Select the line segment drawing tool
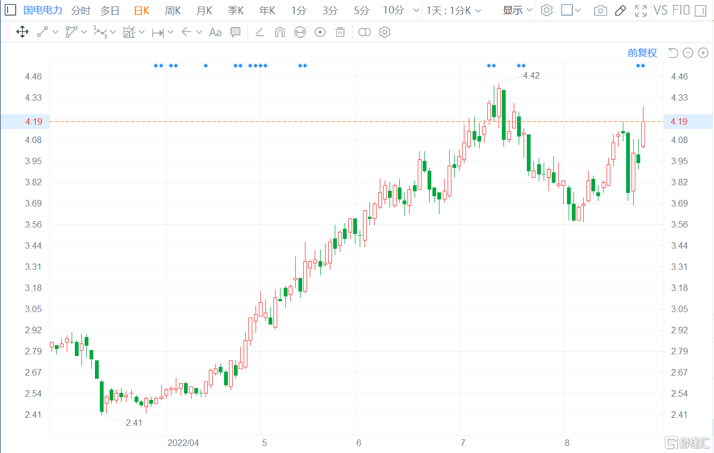714x453 pixels. tap(42, 32)
